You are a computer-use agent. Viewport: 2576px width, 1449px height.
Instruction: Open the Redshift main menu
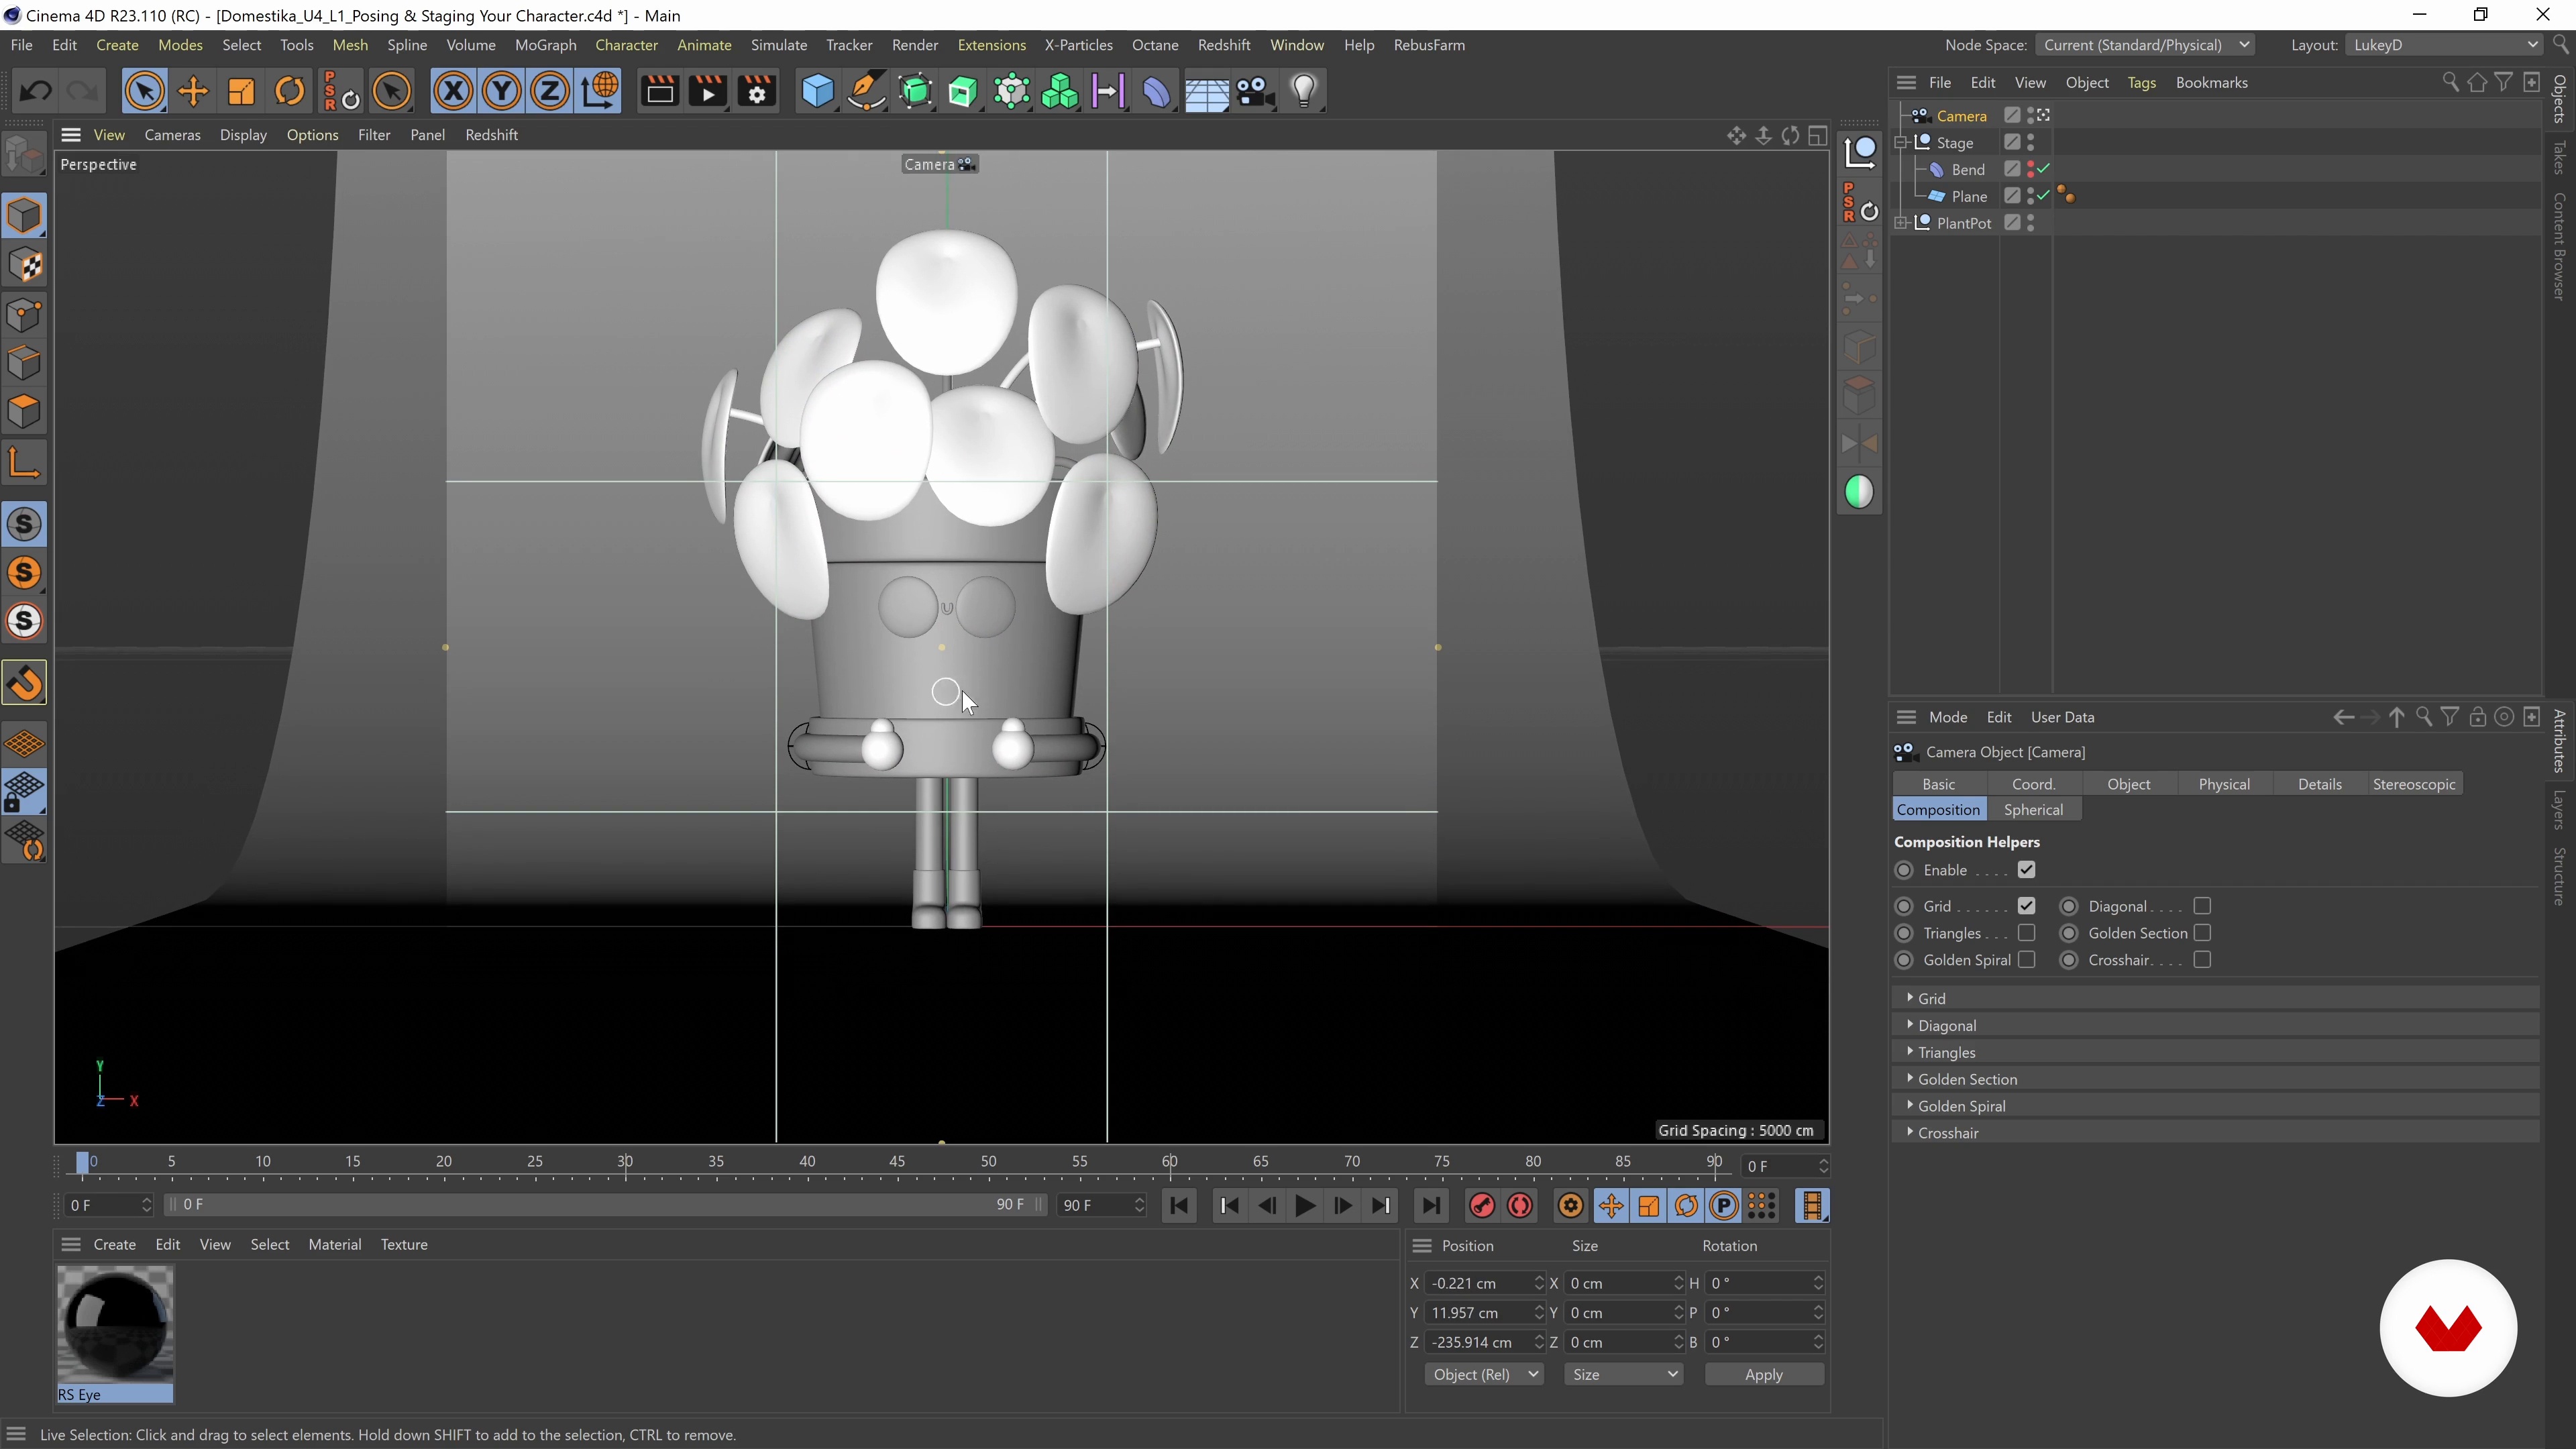[x=1224, y=45]
